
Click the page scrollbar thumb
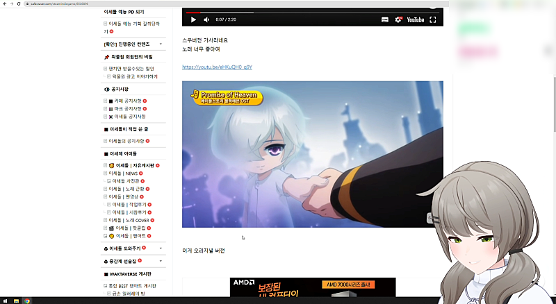click(554, 103)
